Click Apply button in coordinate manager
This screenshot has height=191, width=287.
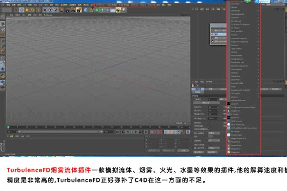(x=184, y=150)
